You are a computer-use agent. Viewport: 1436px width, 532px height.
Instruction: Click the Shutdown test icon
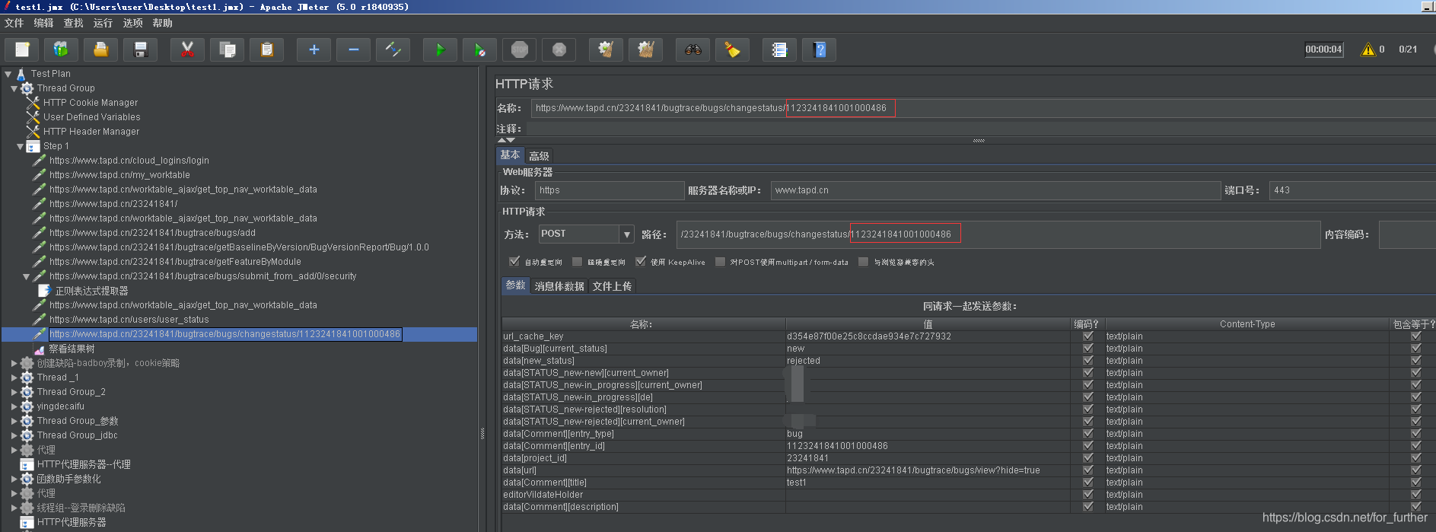559,50
